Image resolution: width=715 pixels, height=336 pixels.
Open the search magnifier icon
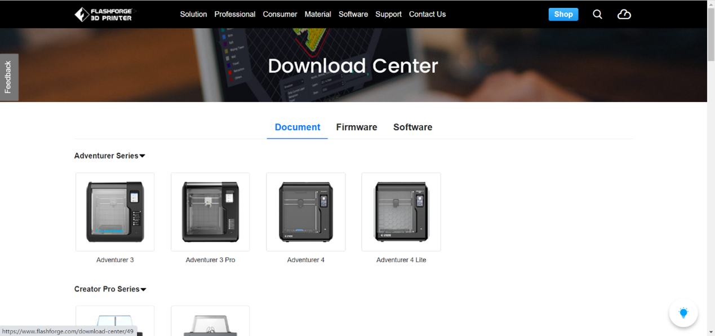click(x=597, y=14)
